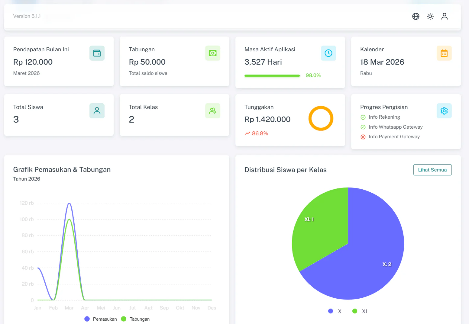Toggle the Pemasukan series legend swatch
The height and width of the screenshot is (324, 469).
[x=87, y=319]
